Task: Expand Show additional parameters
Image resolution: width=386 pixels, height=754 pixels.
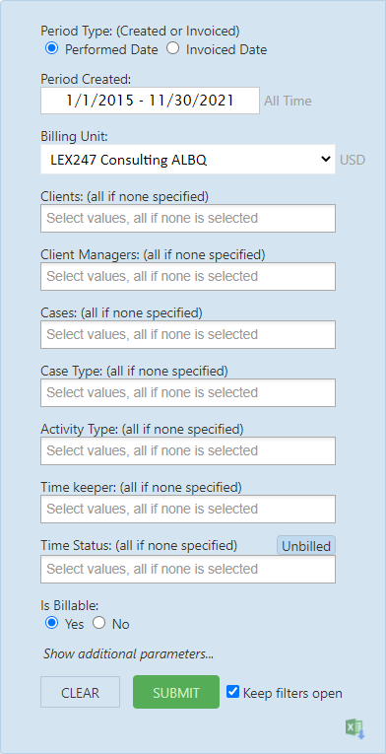Action: 128,654
